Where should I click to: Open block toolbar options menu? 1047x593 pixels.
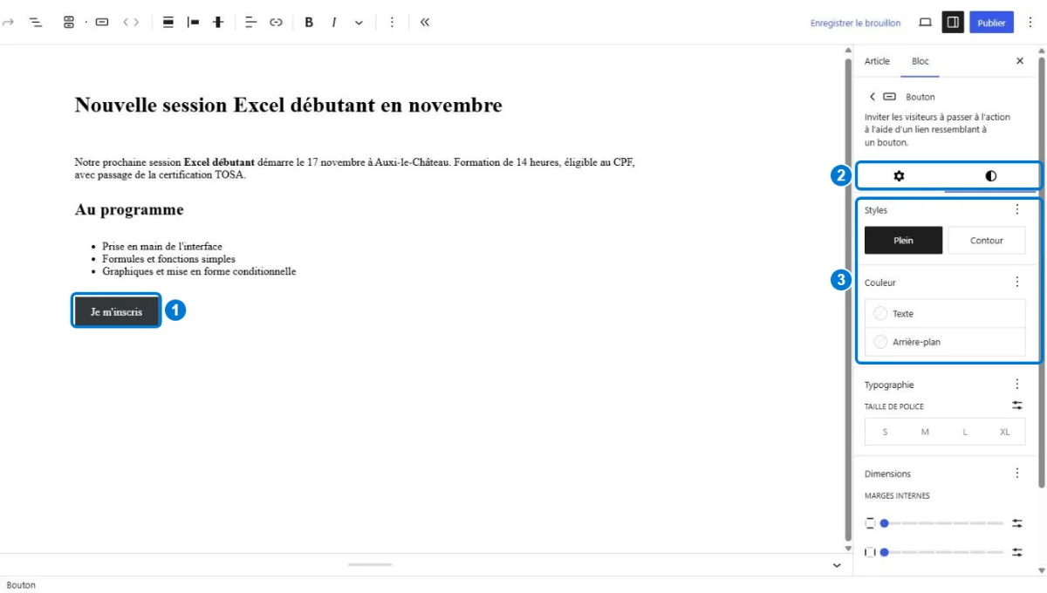[392, 23]
